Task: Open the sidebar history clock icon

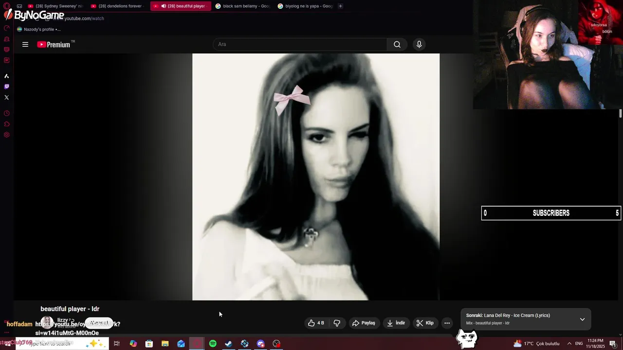Action: coord(7,113)
